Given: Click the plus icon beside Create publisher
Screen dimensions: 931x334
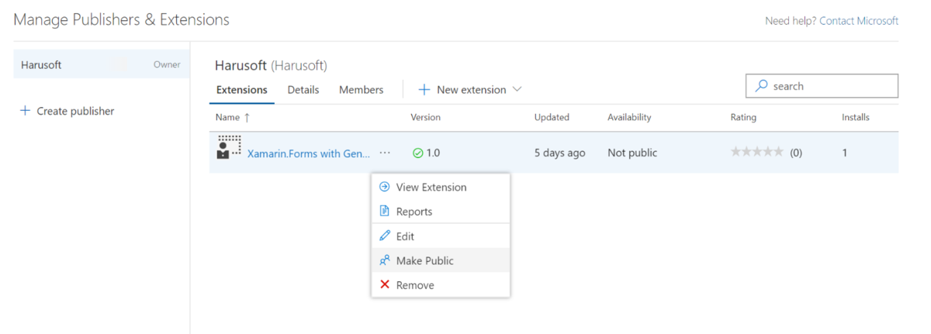Looking at the screenshot, I should click(x=25, y=112).
